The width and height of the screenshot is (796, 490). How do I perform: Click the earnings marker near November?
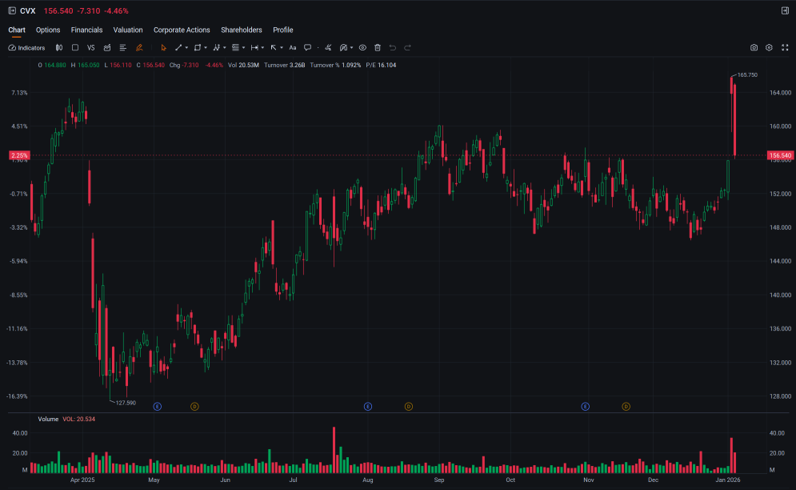click(x=586, y=407)
